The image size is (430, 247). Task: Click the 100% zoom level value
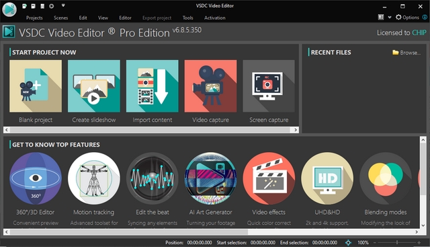(363, 242)
